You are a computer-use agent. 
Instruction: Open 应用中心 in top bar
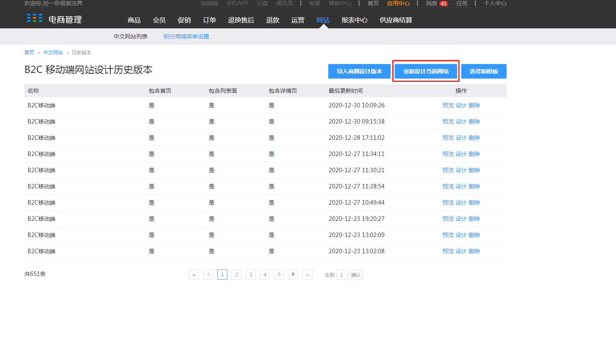(x=398, y=3)
